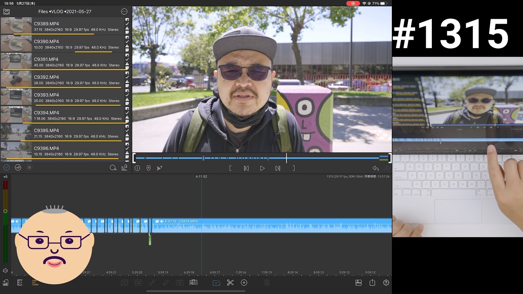Redo the last undone edit
Image resolution: width=523 pixels, height=294 pixels.
[387, 168]
